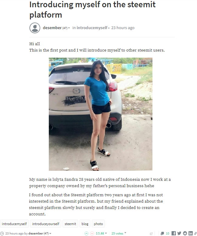
Task: Upvote the post with the green arrow
Action: (86, 233)
